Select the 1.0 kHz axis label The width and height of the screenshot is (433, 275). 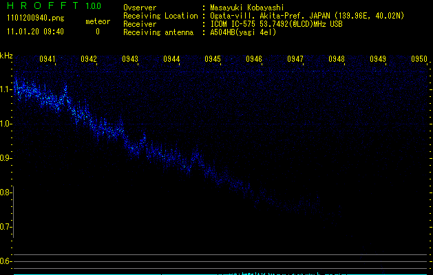6,124
